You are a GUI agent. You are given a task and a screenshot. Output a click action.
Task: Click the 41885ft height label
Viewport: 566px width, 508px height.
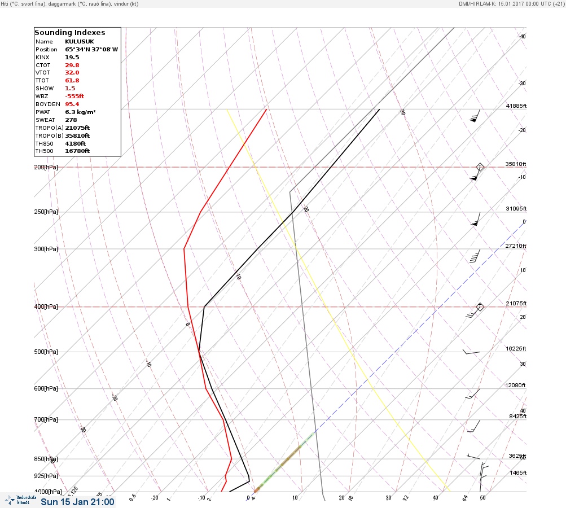(516, 106)
